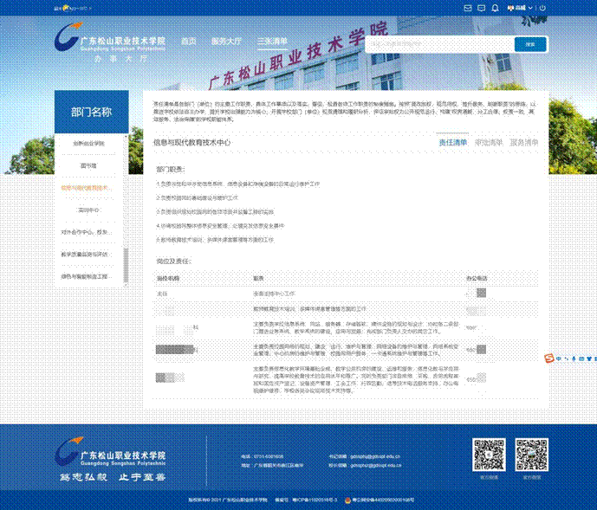
Task: Click the department list scroll-up arrow
Action: (126, 136)
